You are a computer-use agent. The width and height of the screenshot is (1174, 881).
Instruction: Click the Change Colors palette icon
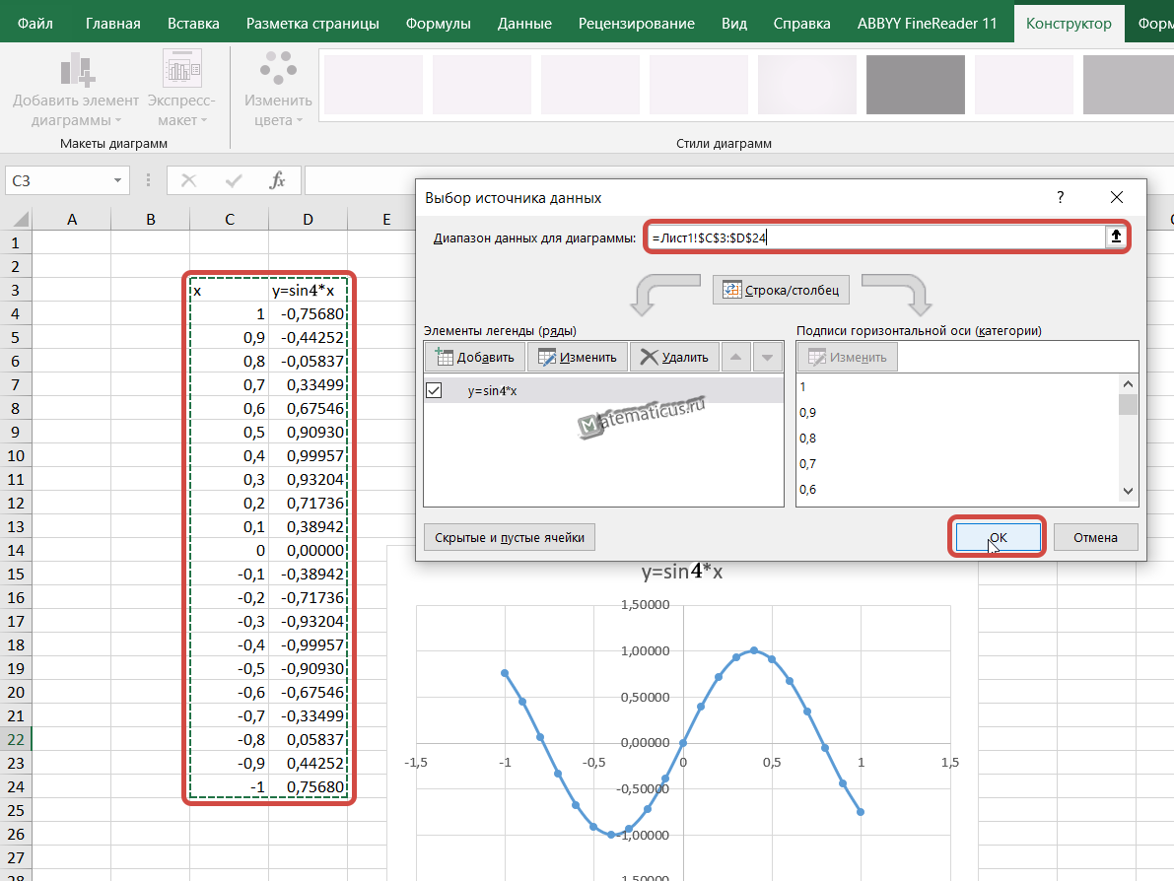pos(278,71)
